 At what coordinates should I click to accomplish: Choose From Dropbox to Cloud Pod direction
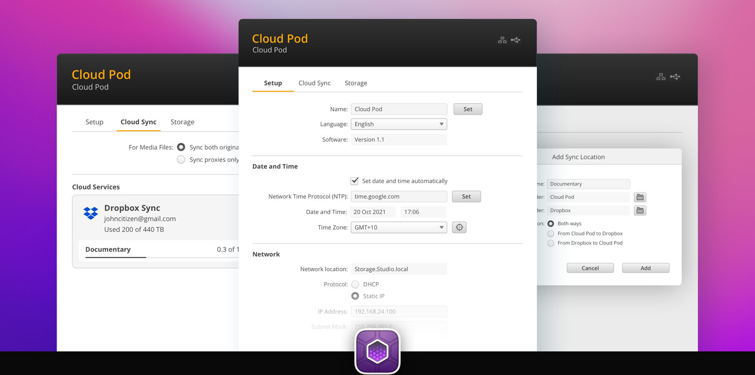tap(550, 243)
